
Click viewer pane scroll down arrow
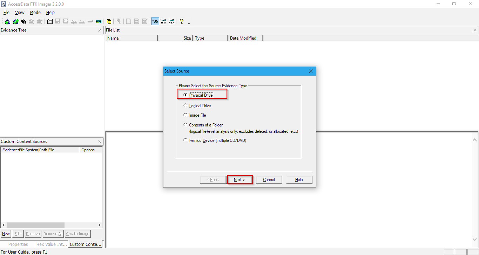[475, 239]
